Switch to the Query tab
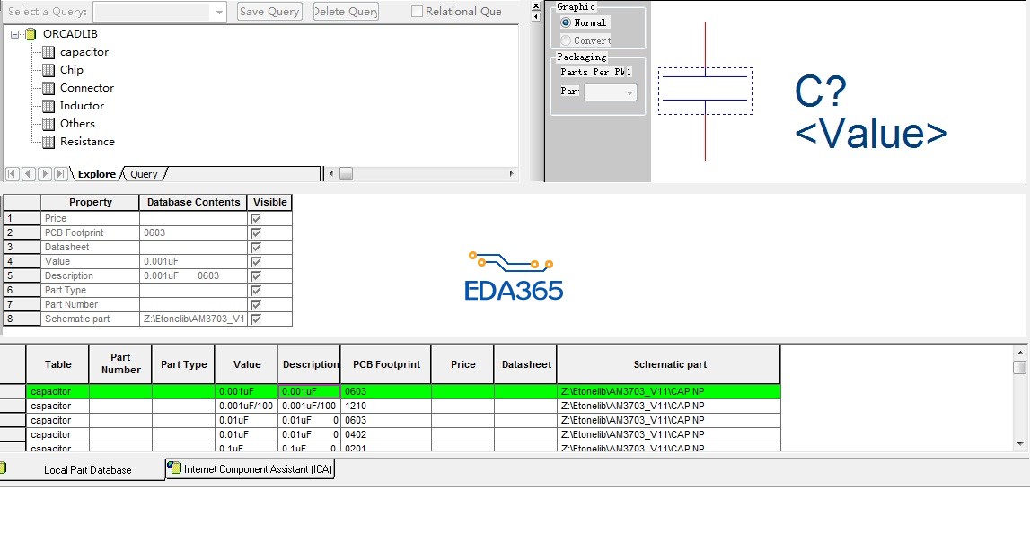This screenshot has height=551, width=1030. click(x=144, y=174)
